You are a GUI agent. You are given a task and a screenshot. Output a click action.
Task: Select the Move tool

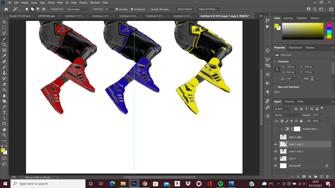[x=4, y=22]
